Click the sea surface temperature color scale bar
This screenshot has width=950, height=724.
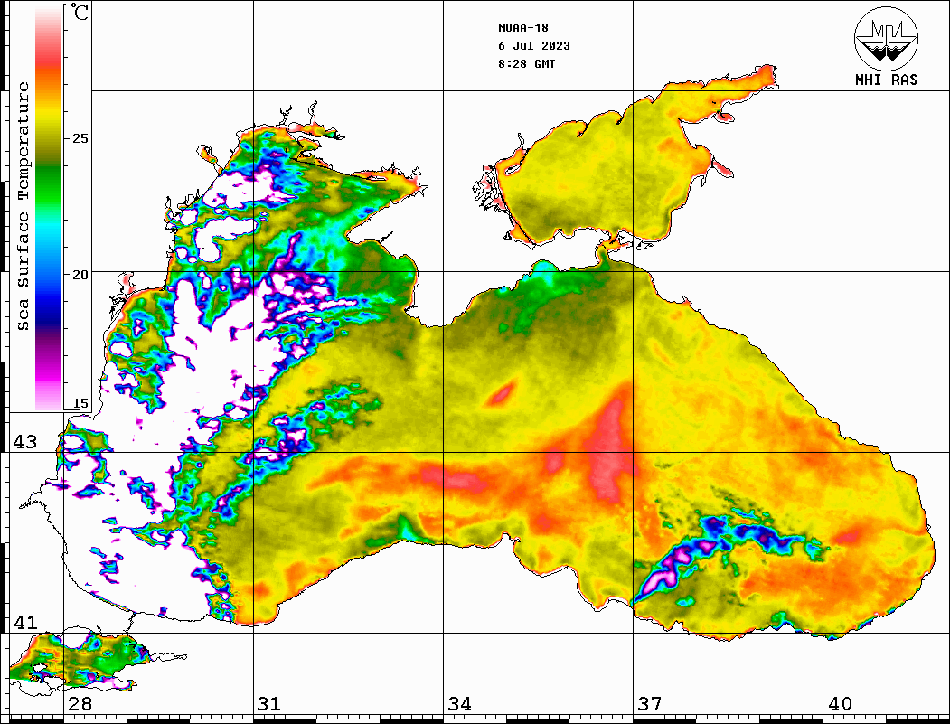(x=49, y=208)
